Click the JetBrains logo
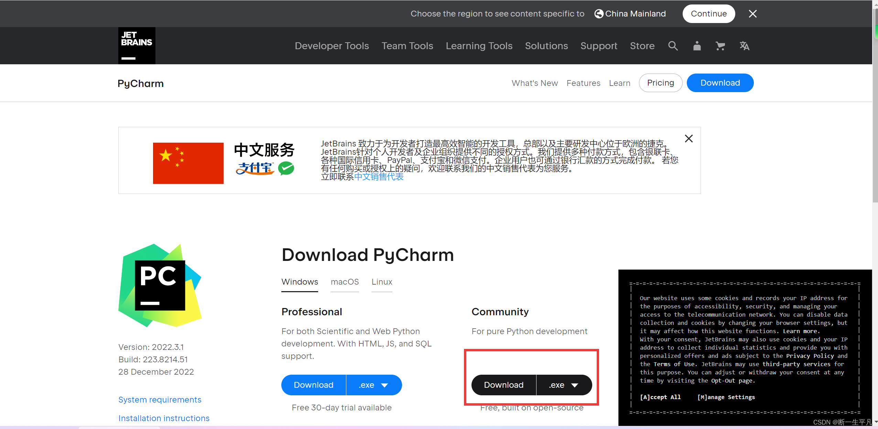The width and height of the screenshot is (878, 429). 137,46
